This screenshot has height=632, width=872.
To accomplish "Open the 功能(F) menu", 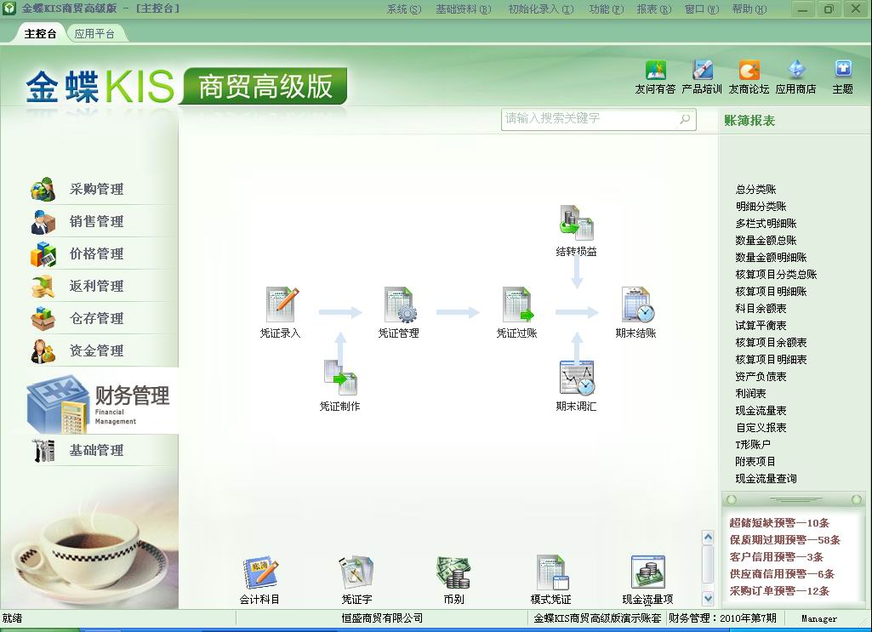I will 607,9.
